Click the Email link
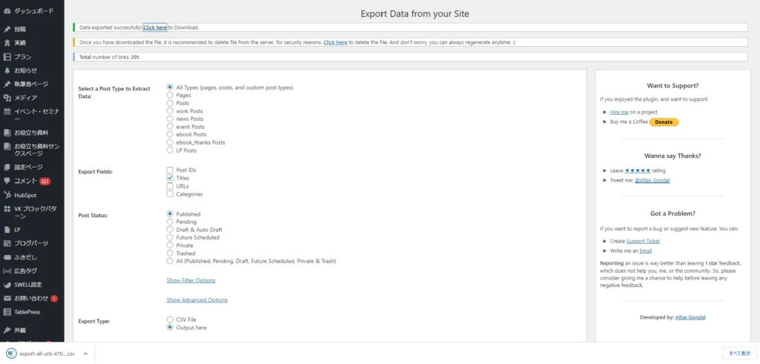Screen dimensions: 760x364 pos(646,251)
